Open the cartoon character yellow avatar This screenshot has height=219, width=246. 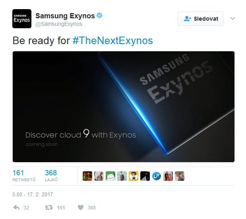(134, 176)
